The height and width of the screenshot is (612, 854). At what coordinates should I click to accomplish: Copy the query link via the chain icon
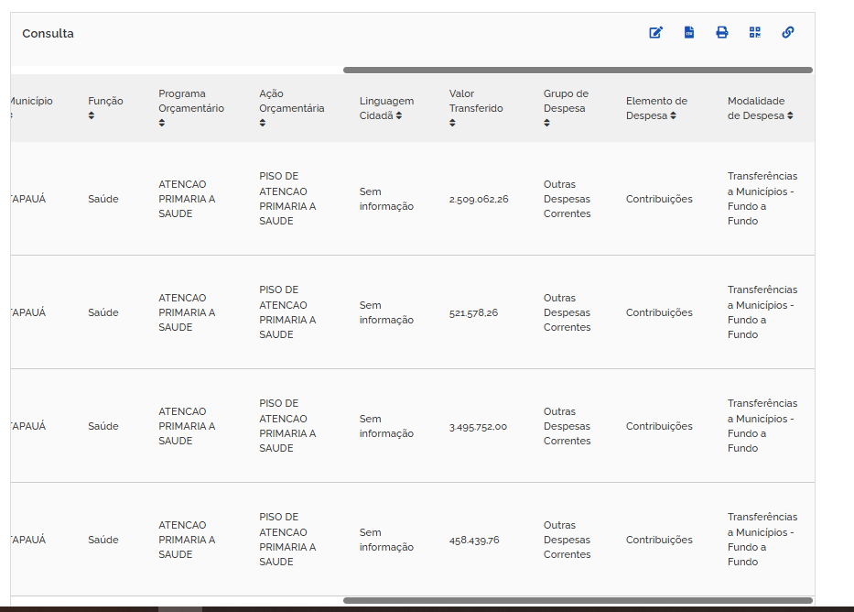787,33
